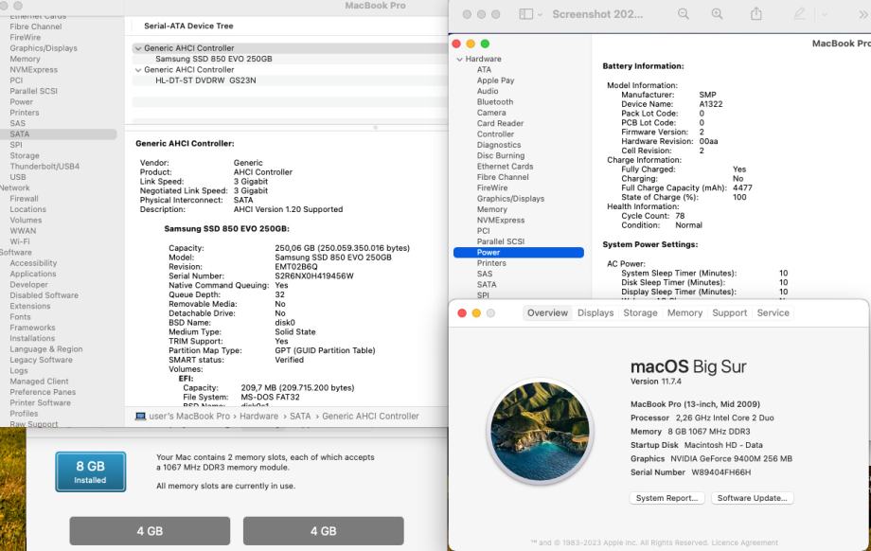This screenshot has width=871, height=551.
Task: Click the Device Name value A1322
Action: pos(710,104)
